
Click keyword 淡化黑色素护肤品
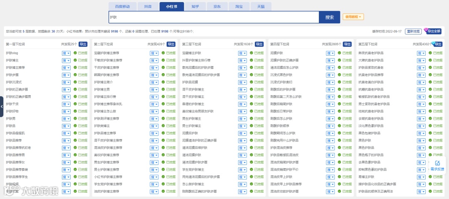[x=371, y=126]
